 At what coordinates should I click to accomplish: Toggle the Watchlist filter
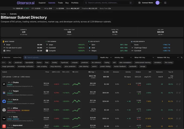(6, 58)
